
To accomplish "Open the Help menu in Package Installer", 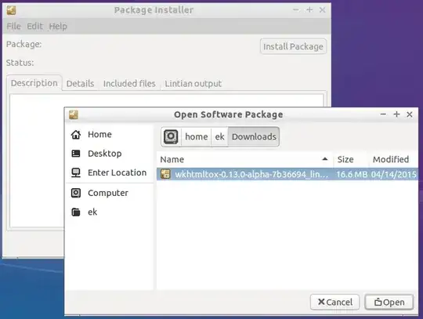I will 58,26.
